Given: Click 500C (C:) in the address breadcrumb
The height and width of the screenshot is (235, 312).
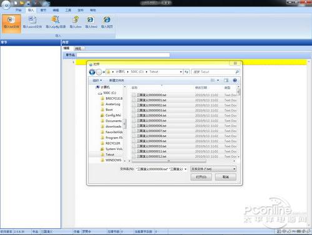Looking at the screenshot, I should point(137,72).
